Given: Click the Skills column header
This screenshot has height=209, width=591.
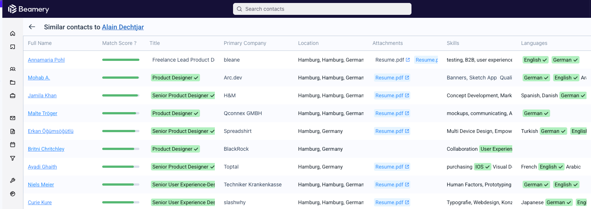Looking at the screenshot, I should tap(453, 43).
